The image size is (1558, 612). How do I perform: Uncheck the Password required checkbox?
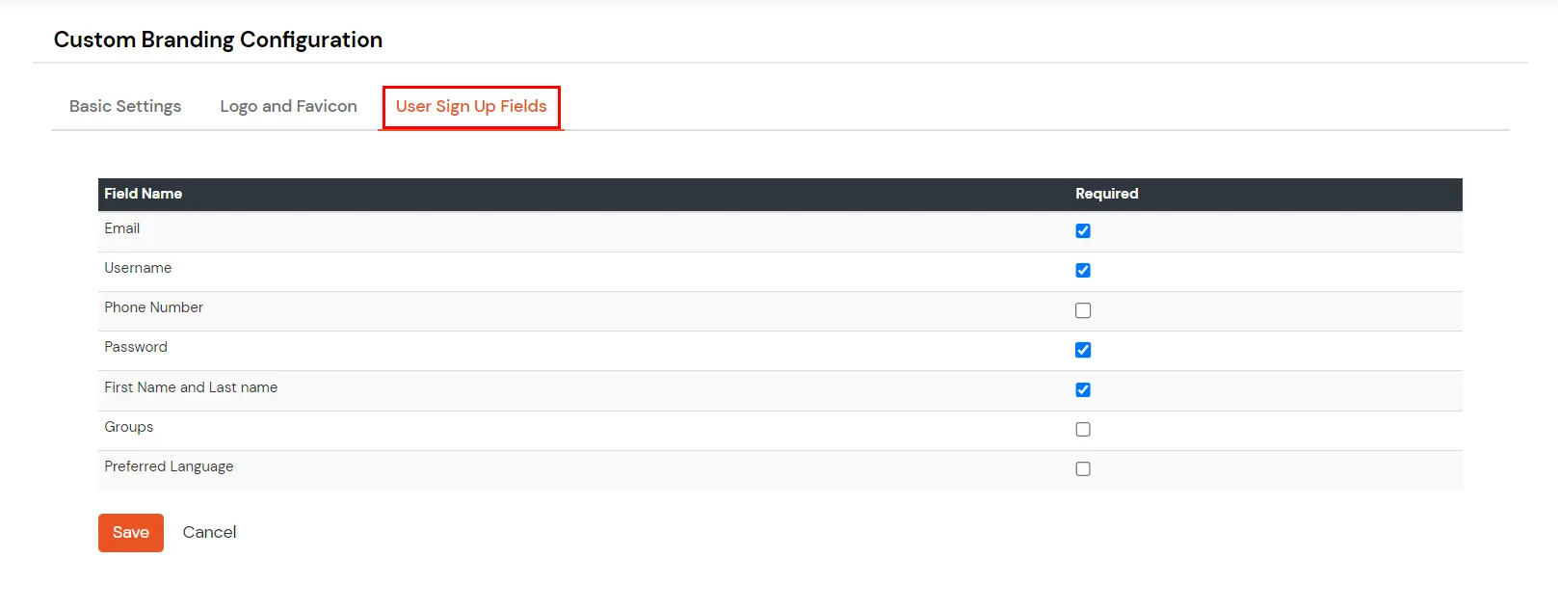coord(1082,350)
